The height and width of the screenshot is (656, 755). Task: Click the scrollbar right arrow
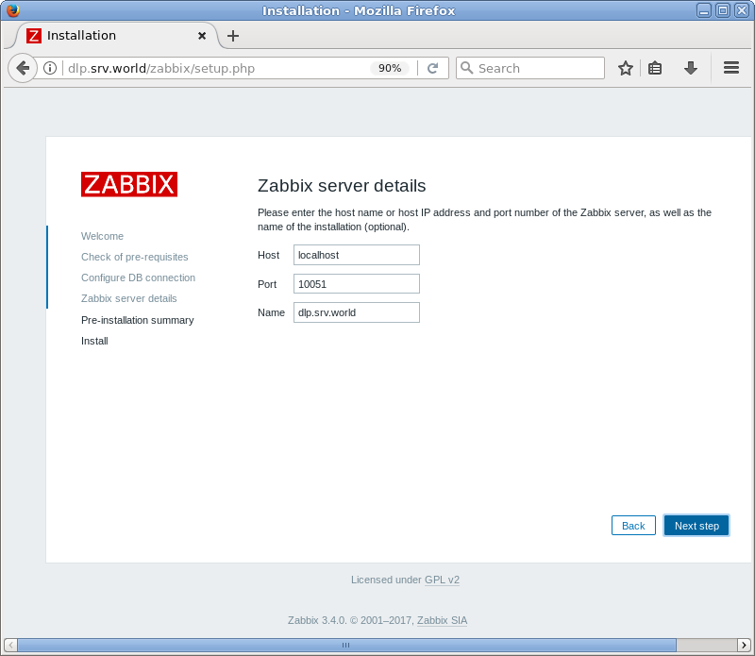coord(744,645)
